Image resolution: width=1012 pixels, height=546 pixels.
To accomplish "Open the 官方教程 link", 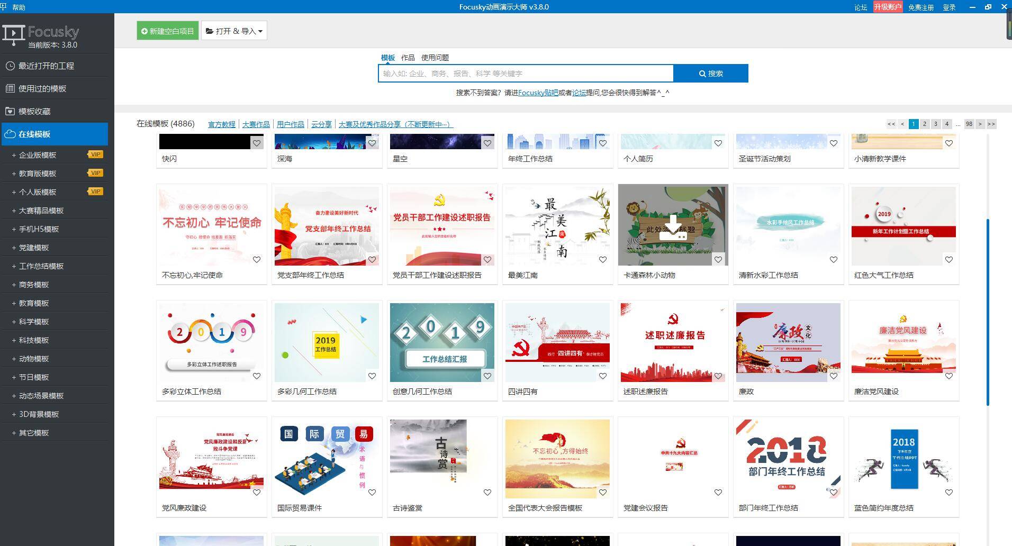I will click(x=222, y=124).
